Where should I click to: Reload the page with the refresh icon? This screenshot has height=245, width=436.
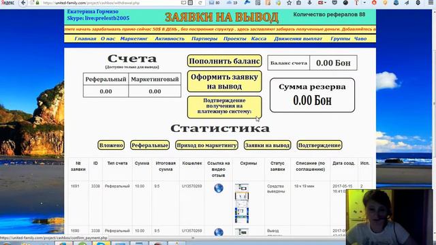point(200,3)
